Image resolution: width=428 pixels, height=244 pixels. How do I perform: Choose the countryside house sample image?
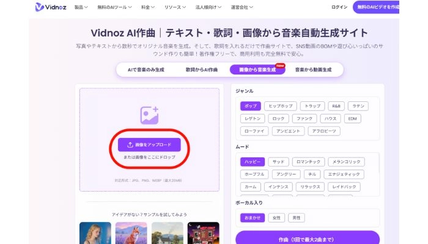coord(168,233)
